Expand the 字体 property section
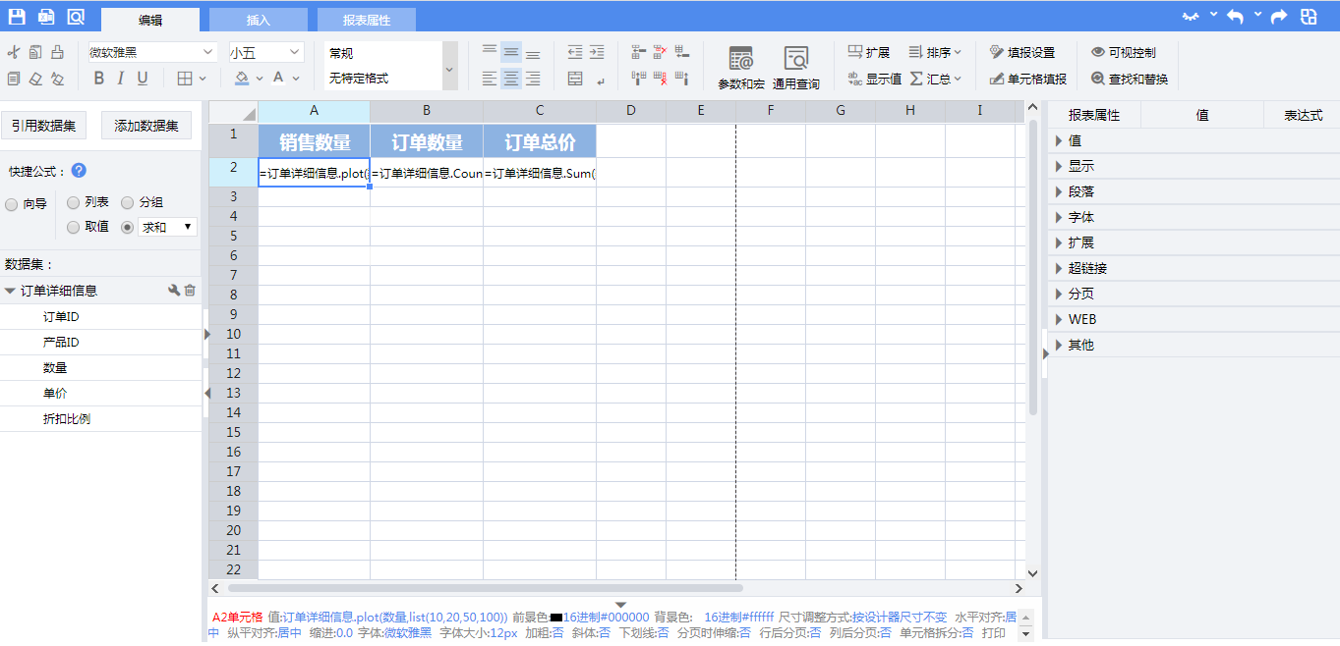The image size is (1340, 646). 1080,217
